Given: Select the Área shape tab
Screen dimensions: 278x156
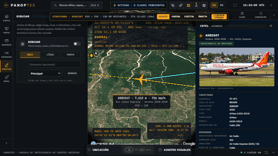Looking at the screenshot, I should tap(30, 55).
